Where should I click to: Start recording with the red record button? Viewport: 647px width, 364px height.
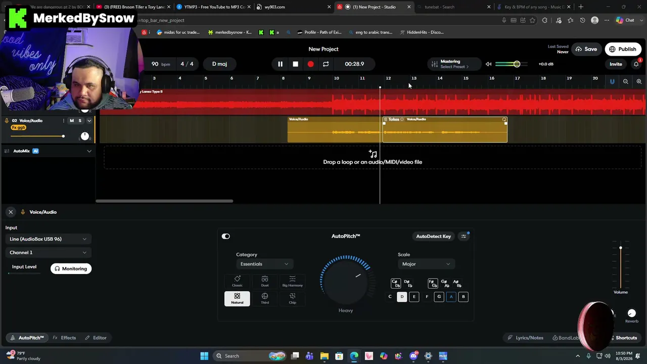pyautogui.click(x=310, y=64)
